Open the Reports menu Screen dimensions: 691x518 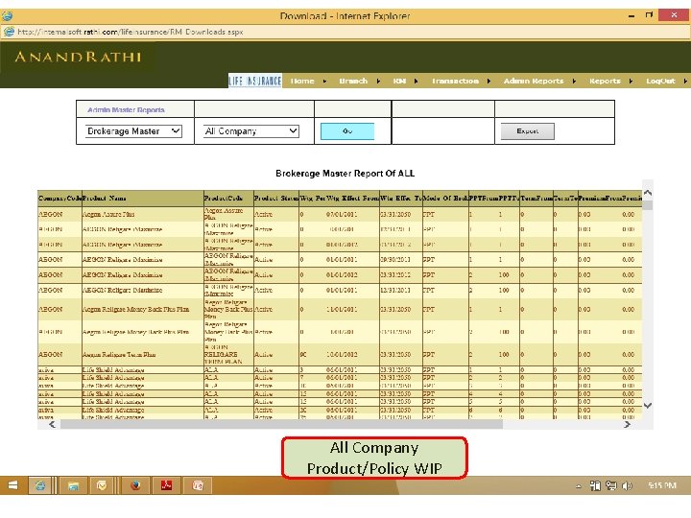click(x=605, y=81)
